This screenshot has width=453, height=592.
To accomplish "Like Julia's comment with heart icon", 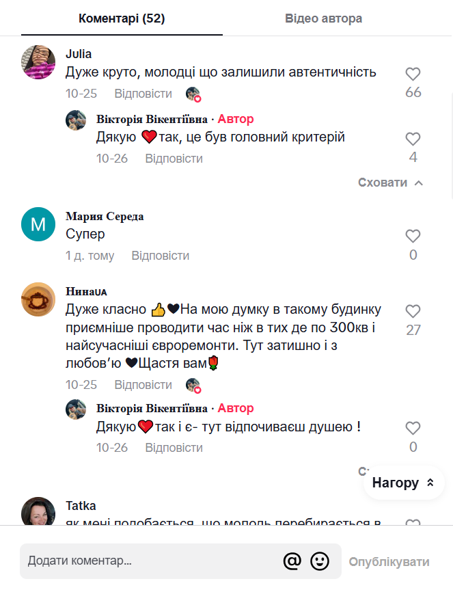I will [x=413, y=75].
